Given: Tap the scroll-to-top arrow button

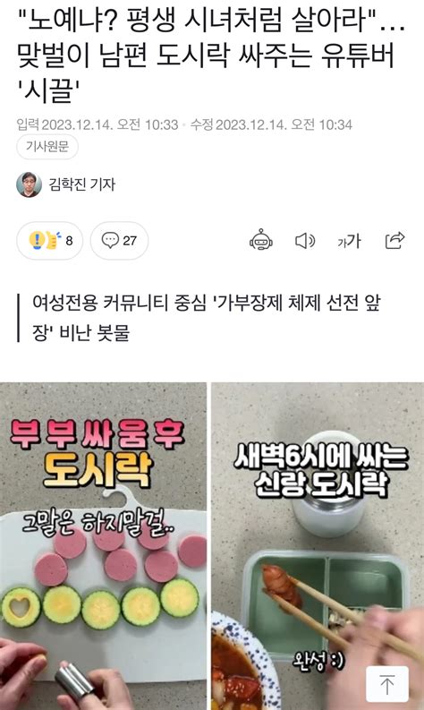Looking at the screenshot, I should (x=387, y=684).
